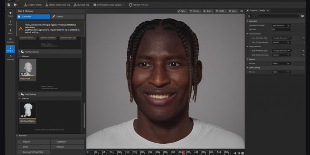Select the Hair & Clothing sidebar icon
Screen dimensions: 310x155
pyautogui.click(x=10, y=49)
